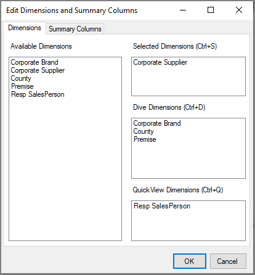Close the Edit Dimensions dialog window
The height and width of the screenshot is (275, 255).
(x=239, y=10)
